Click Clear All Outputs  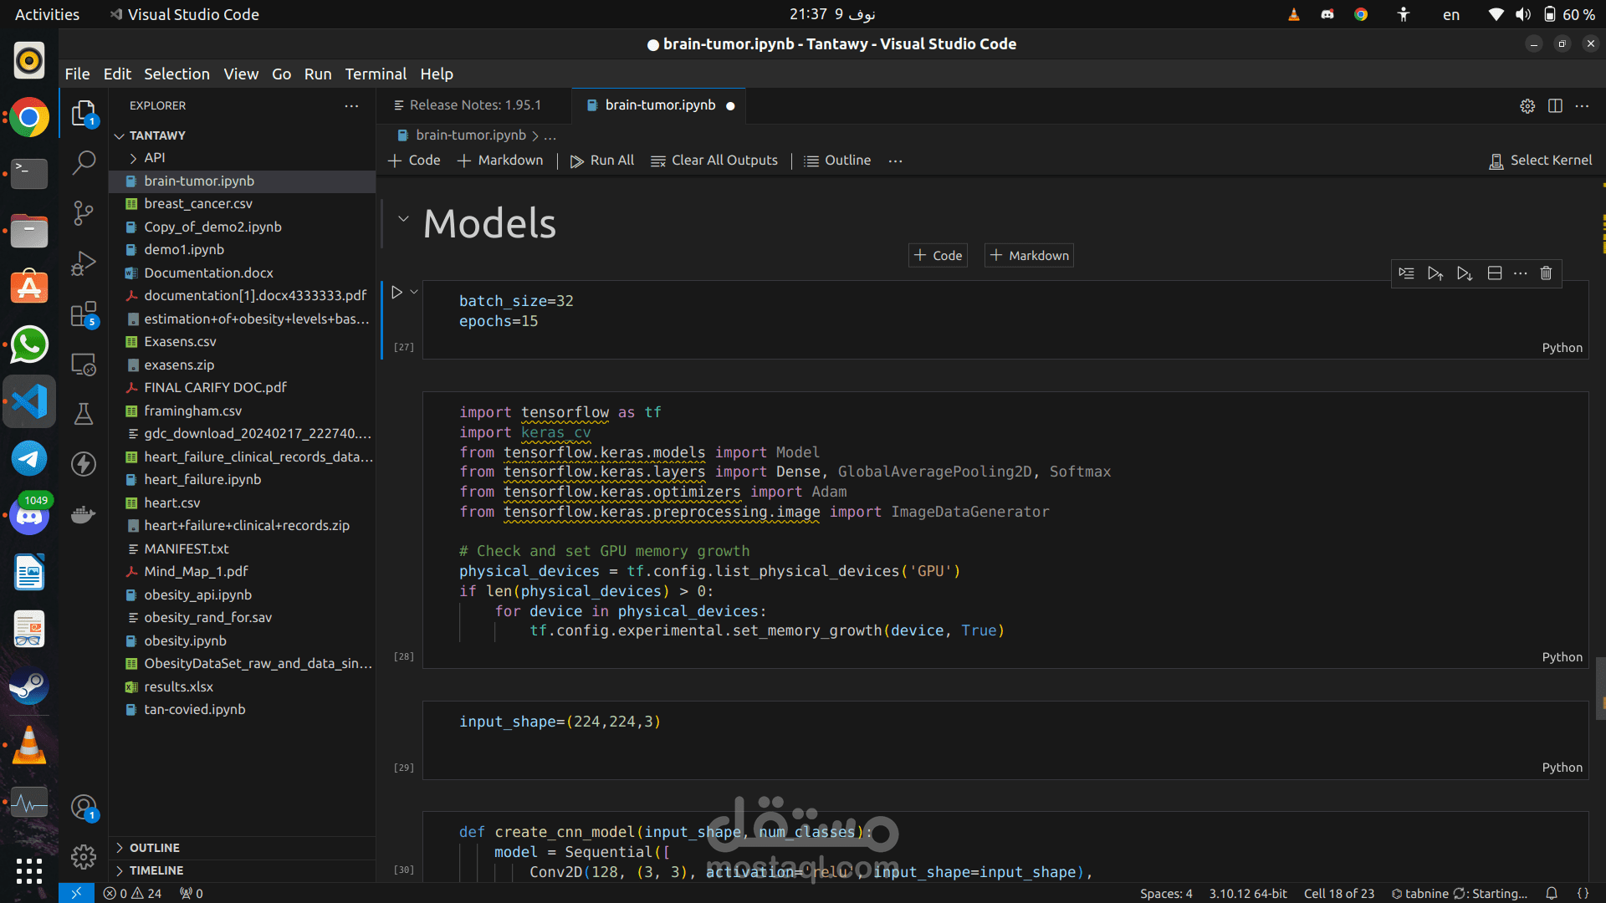tap(714, 161)
